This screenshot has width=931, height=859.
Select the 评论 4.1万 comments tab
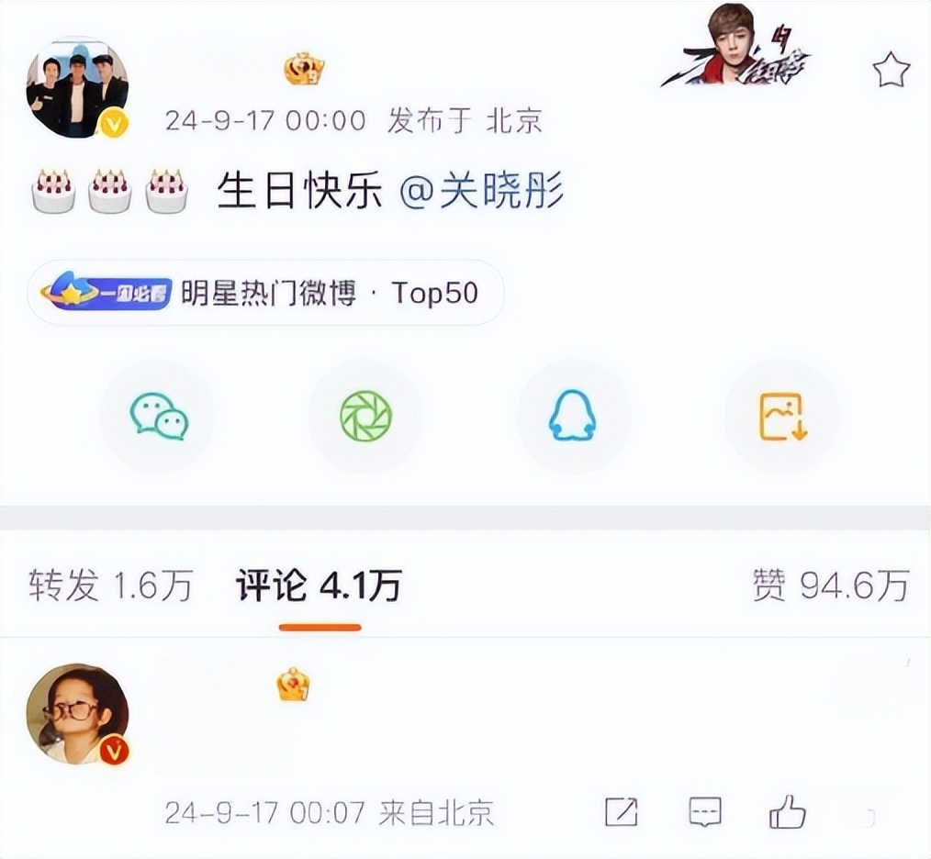(319, 586)
